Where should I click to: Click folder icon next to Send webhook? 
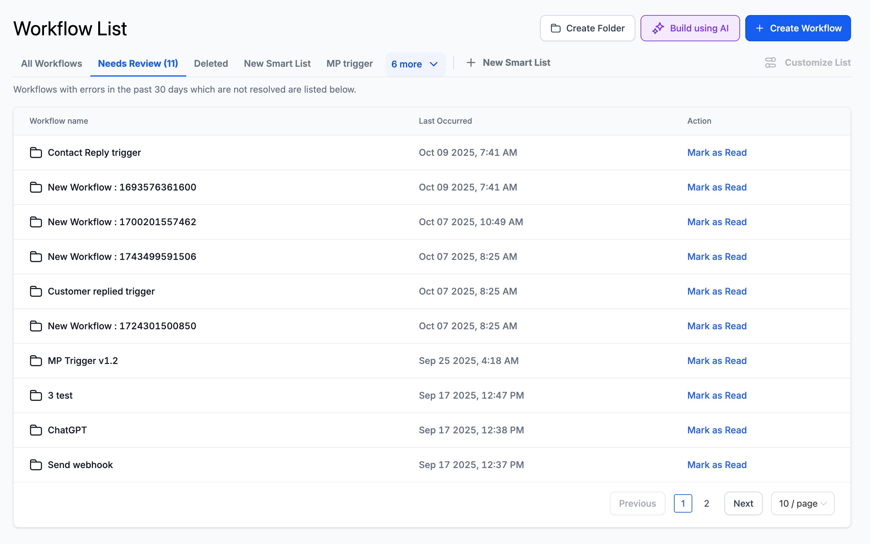36,465
